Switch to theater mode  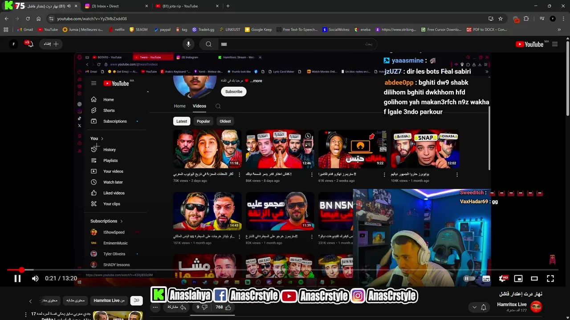coord(534,279)
